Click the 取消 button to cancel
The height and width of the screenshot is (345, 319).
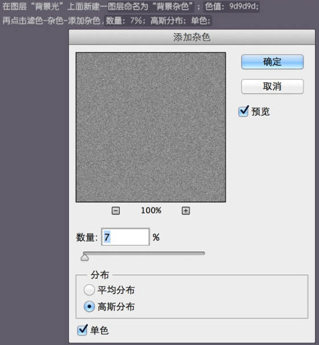coord(272,86)
